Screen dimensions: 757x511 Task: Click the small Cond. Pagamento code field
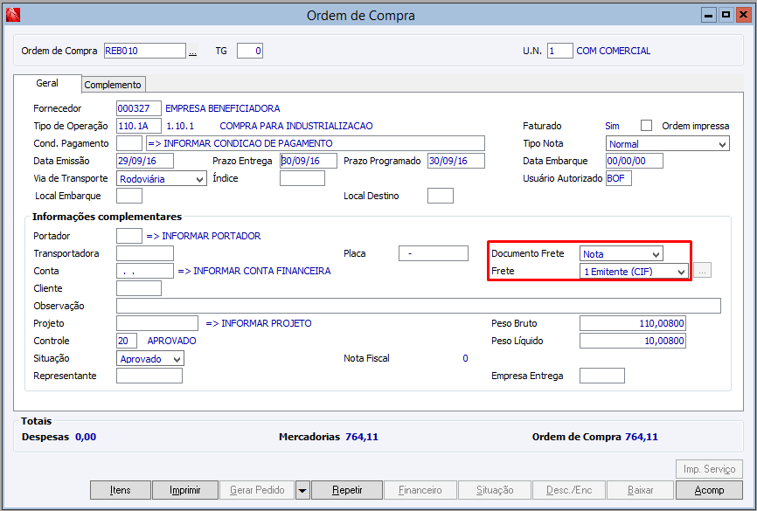(x=129, y=143)
